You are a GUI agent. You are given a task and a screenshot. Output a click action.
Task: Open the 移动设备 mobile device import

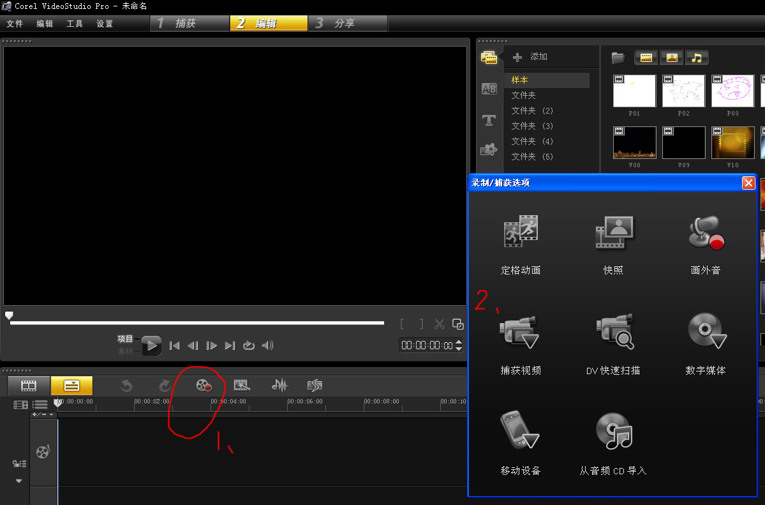coord(521,444)
